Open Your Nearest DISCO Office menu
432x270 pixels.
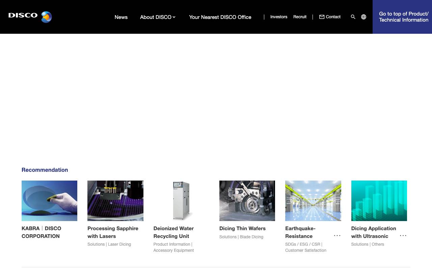(220, 17)
